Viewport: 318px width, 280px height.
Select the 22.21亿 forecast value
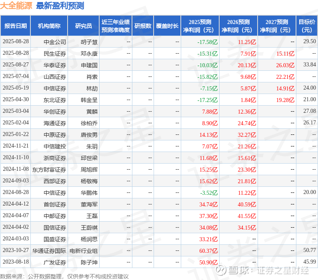285,77
